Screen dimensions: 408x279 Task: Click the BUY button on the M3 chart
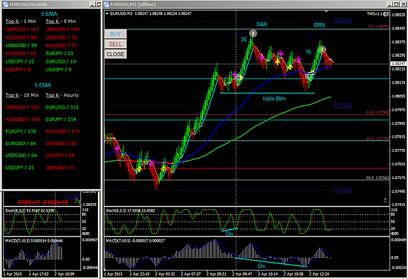click(x=116, y=34)
